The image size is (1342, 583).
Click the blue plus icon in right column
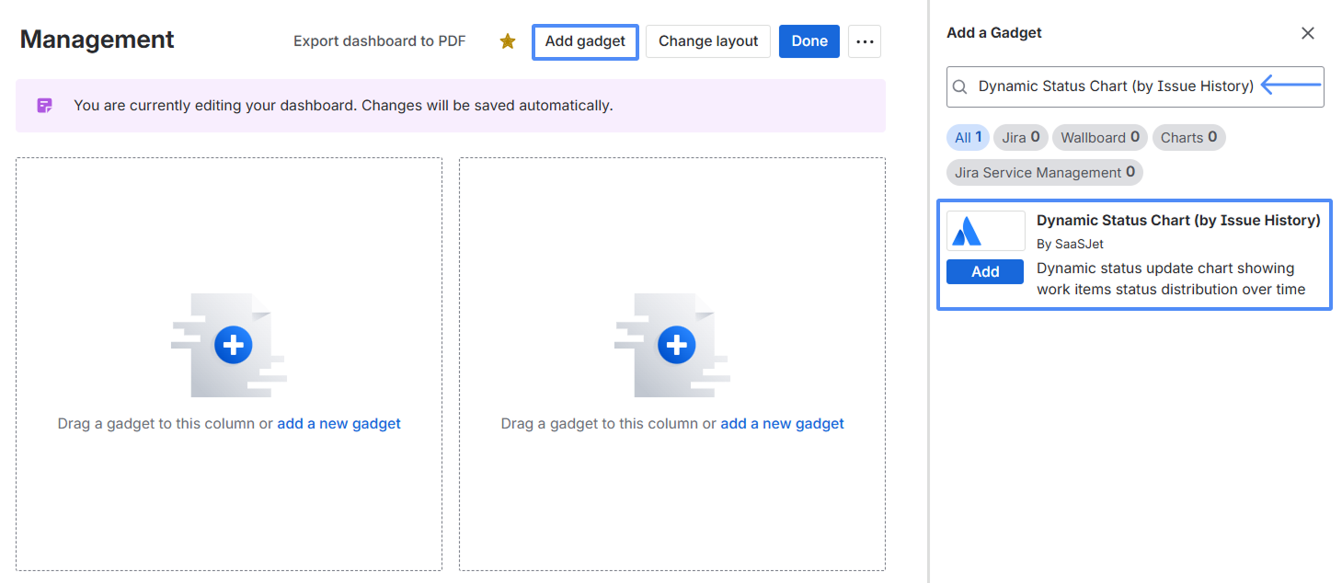pyautogui.click(x=676, y=345)
